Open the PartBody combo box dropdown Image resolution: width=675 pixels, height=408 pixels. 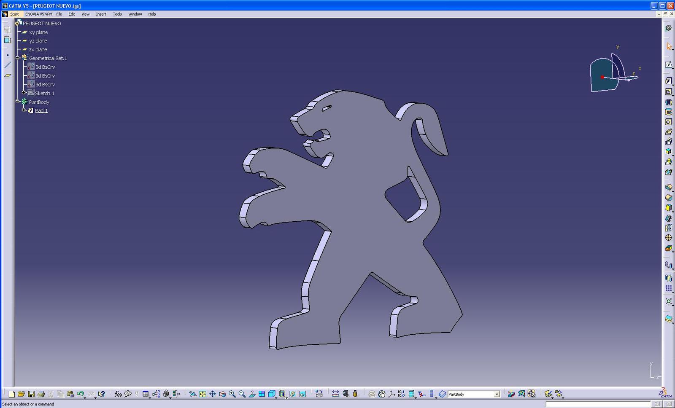coord(497,394)
